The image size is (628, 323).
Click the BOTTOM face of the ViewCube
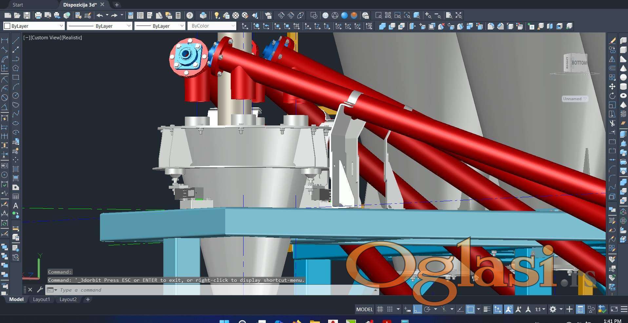579,63
